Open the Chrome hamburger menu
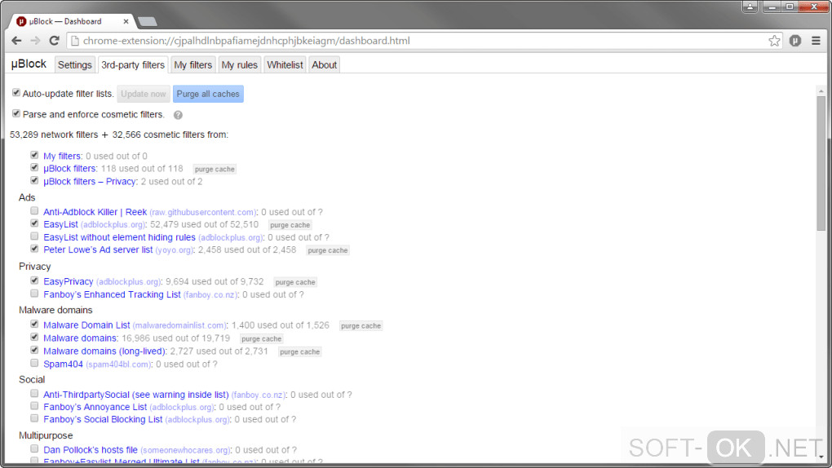 coord(816,41)
